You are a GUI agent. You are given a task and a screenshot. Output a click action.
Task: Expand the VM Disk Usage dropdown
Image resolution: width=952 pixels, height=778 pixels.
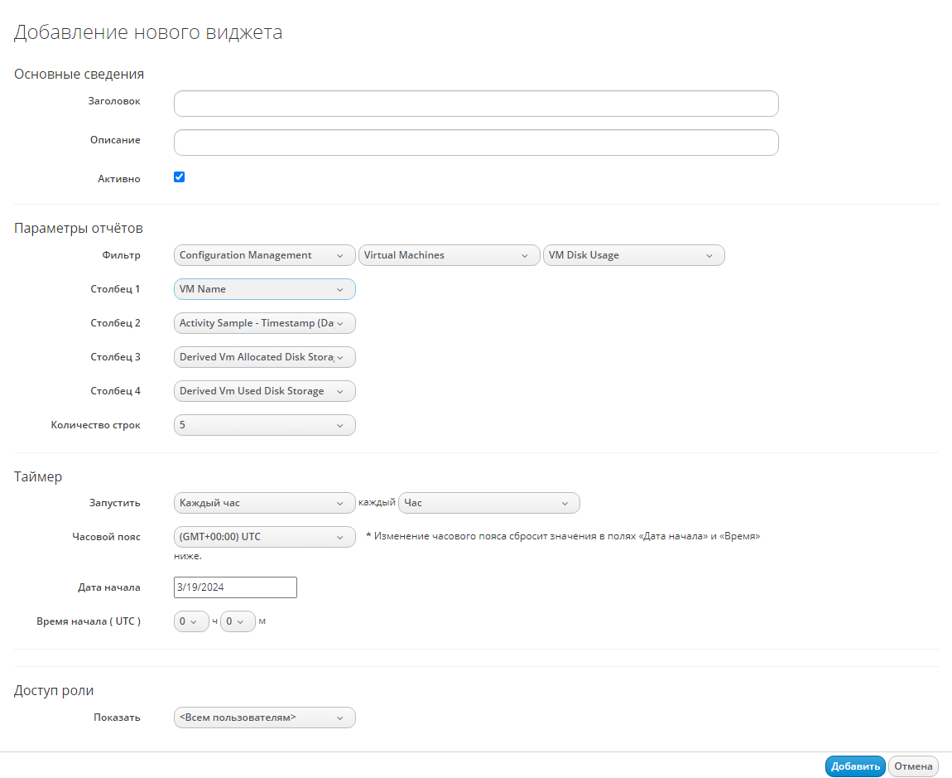632,255
